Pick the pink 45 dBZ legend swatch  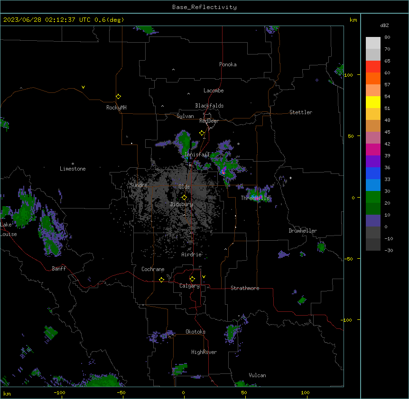[x=373, y=138]
